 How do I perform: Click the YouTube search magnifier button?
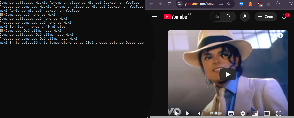pos(228,17)
